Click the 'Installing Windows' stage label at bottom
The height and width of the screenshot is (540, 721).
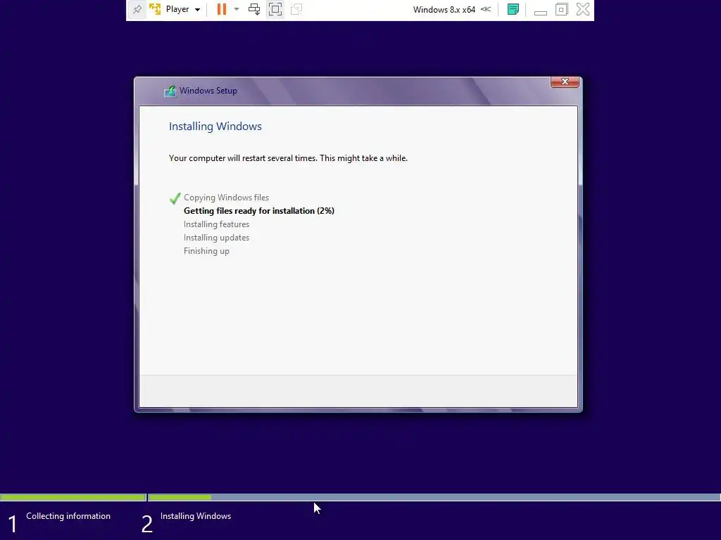196,516
